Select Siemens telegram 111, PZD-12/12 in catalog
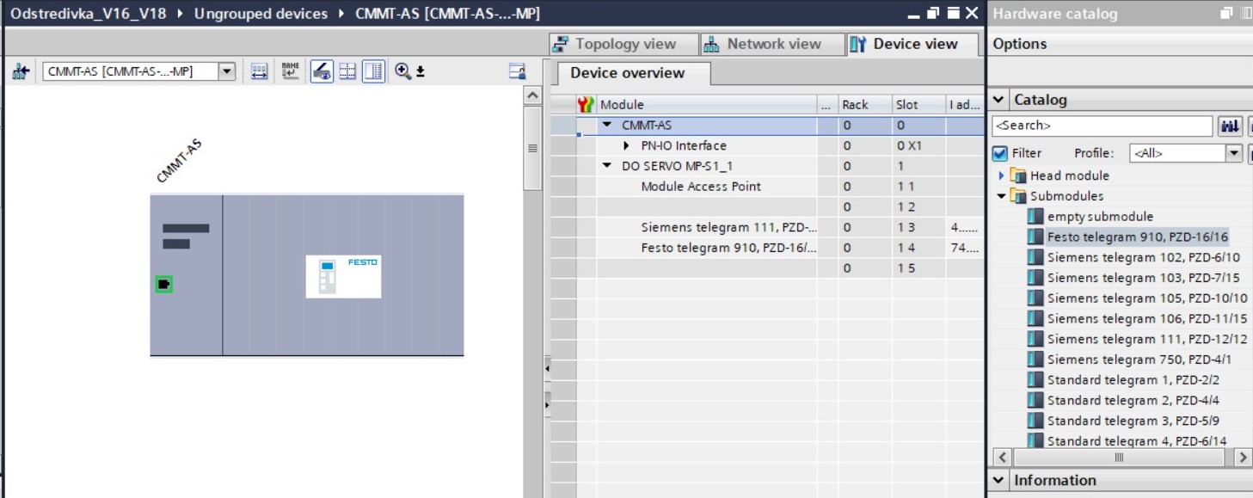Image resolution: width=1253 pixels, height=498 pixels. click(x=1146, y=339)
